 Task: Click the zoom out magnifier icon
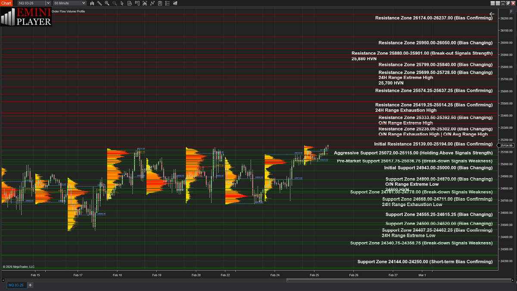tap(115, 3)
